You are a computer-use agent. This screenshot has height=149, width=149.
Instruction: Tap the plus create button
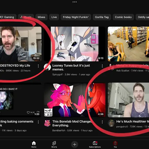(74, 144)
